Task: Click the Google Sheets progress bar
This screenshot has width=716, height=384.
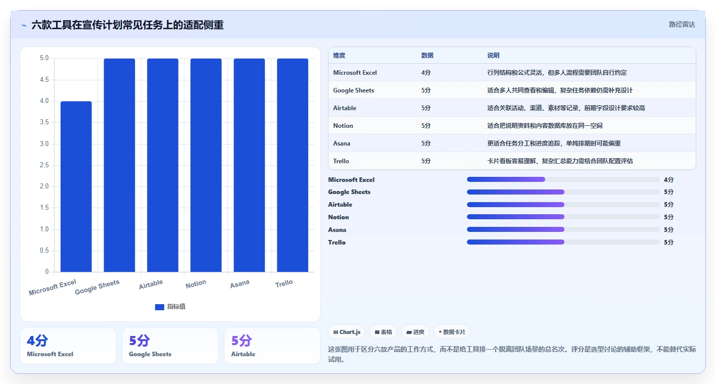Action: tap(563, 192)
